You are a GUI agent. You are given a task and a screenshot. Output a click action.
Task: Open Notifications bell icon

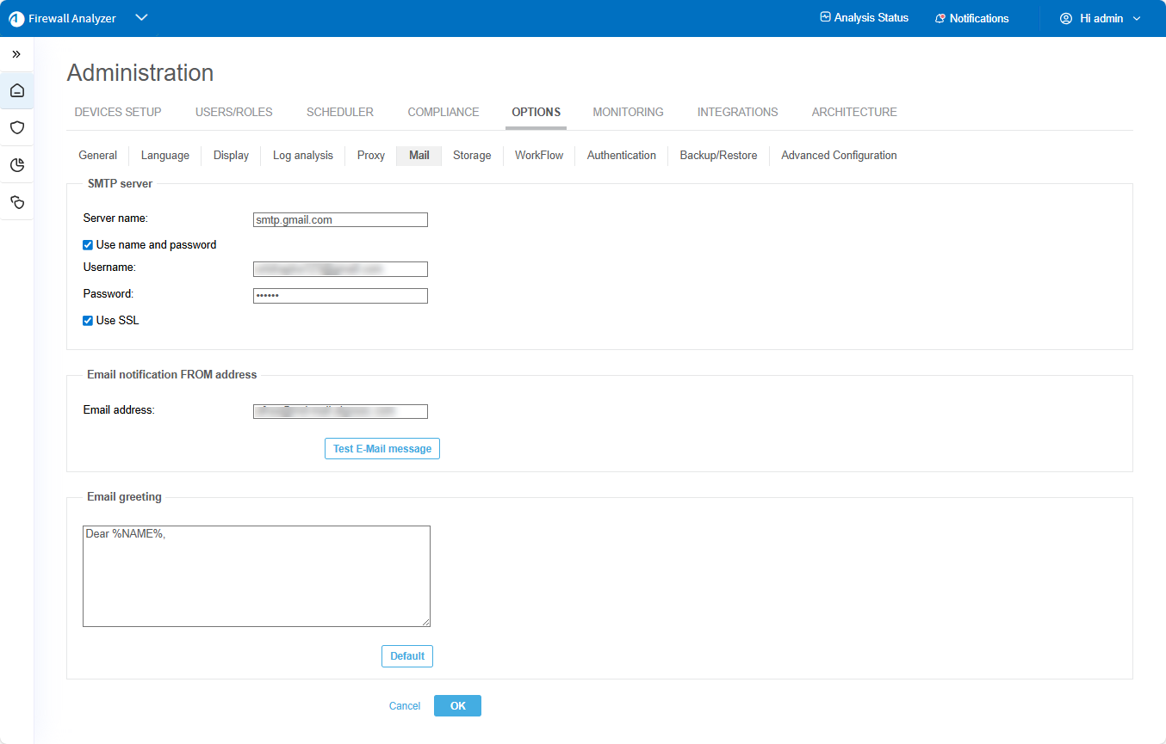point(940,19)
